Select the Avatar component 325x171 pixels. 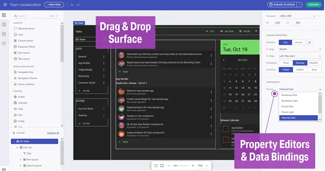[x=19, y=97]
